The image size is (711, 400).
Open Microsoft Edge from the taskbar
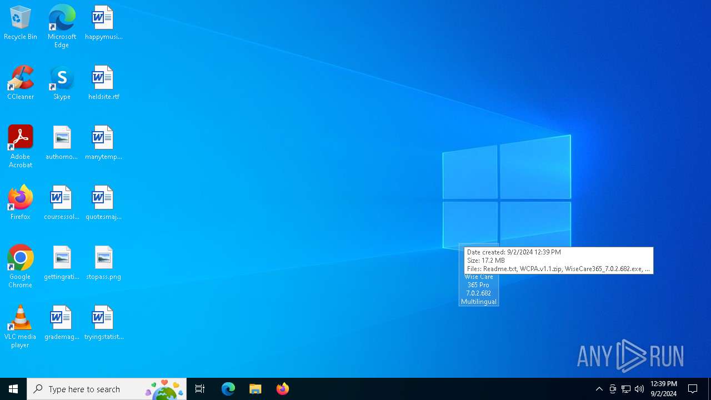pos(228,389)
